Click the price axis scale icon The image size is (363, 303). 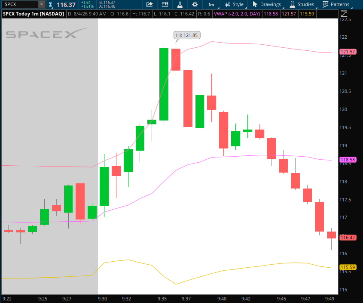point(344,14)
